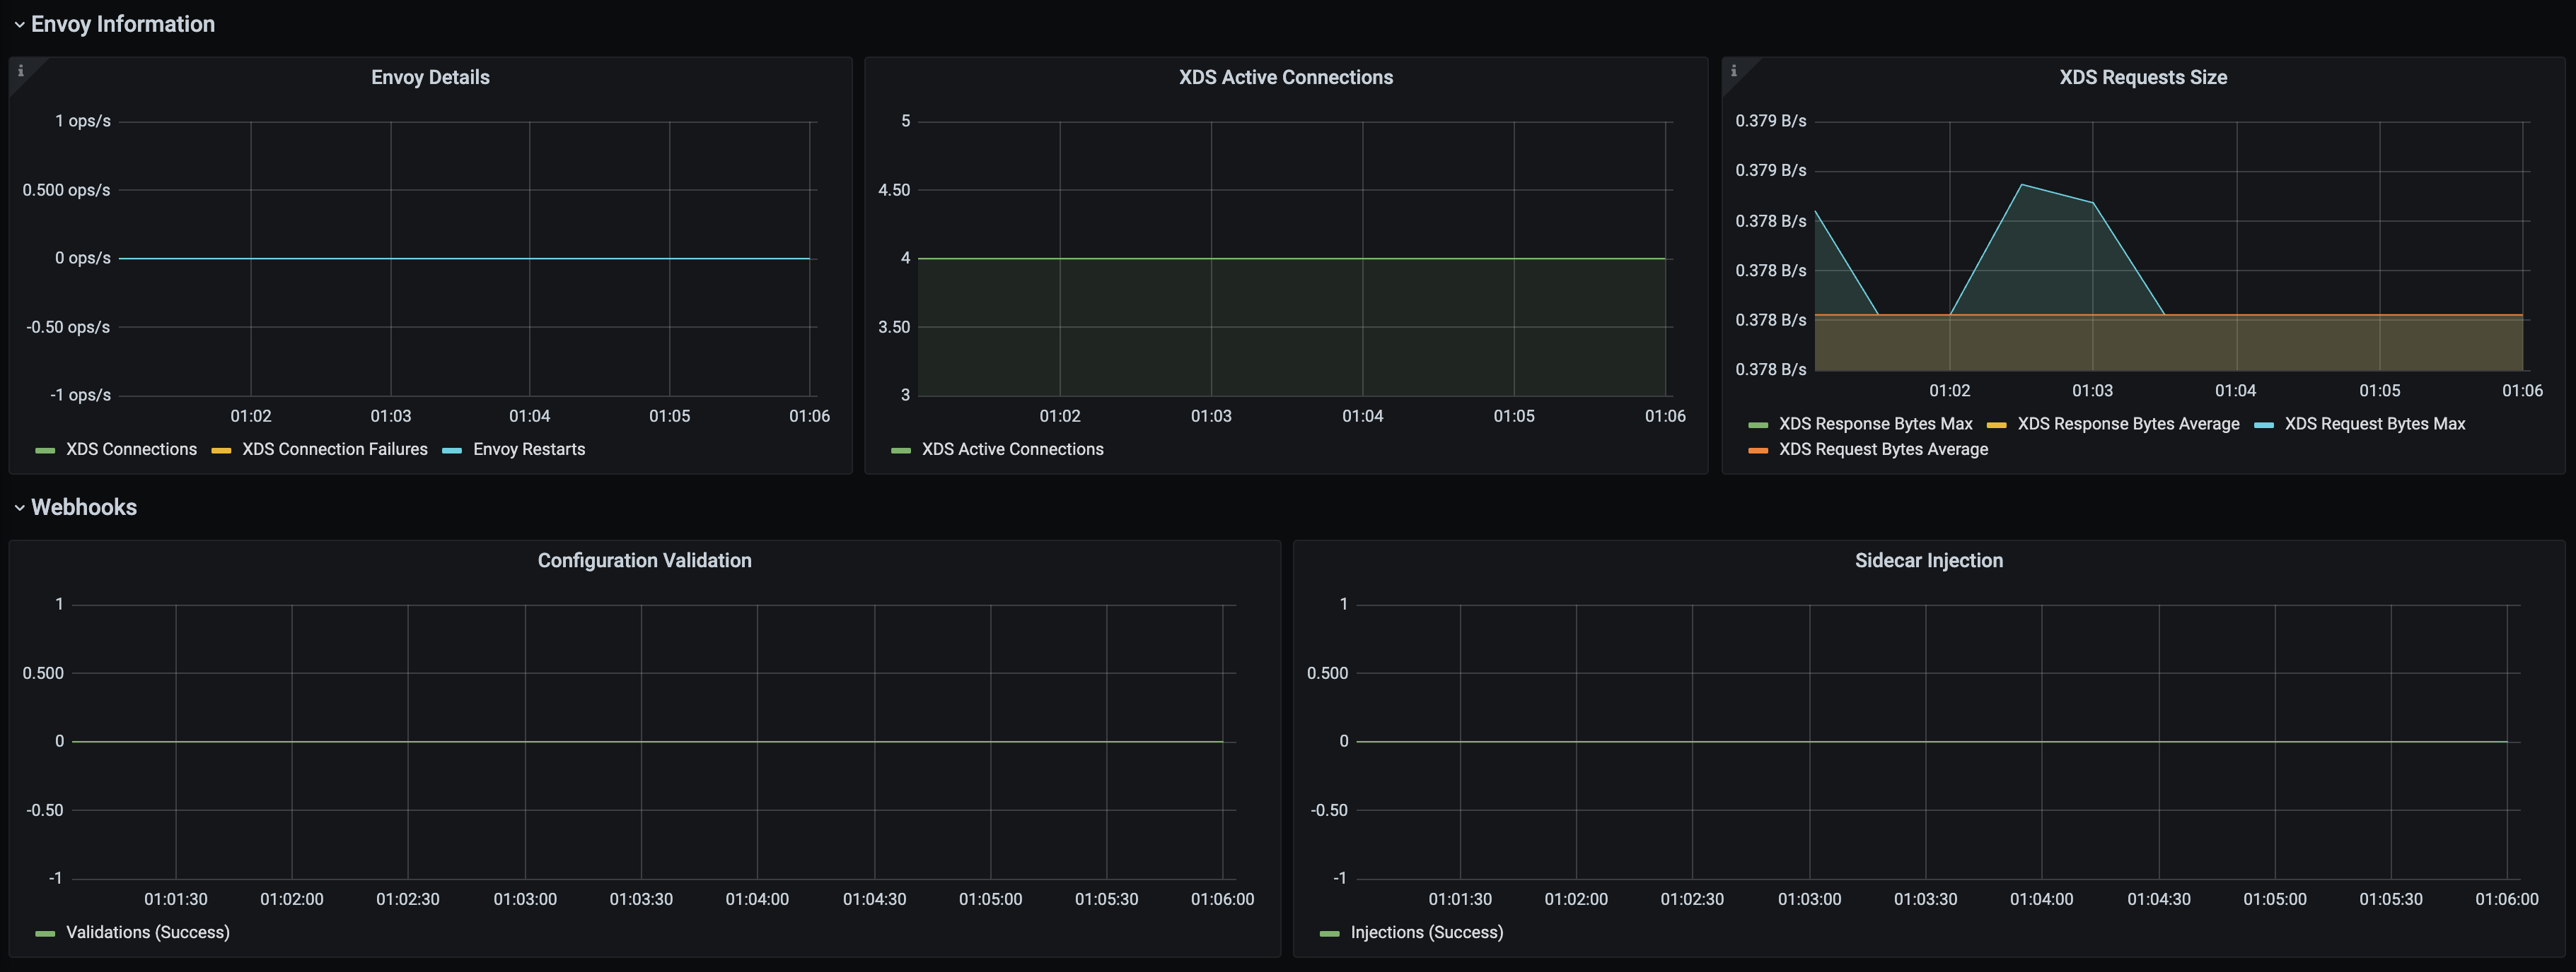
Task: Click the Envoy Restarts flat line in chart
Action: coord(464,259)
